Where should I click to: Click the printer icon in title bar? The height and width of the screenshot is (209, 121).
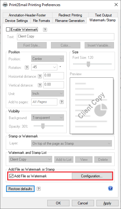(x=5, y=5)
